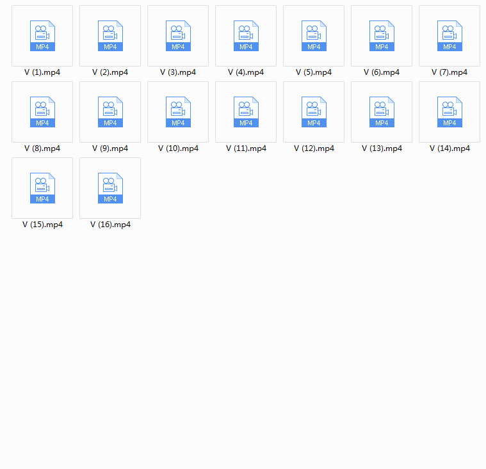Select the V (10).mp4 video icon
The image size is (486, 469).
coord(178,112)
